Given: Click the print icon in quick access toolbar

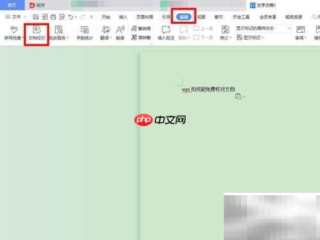Looking at the screenshot, I should tap(53, 17).
